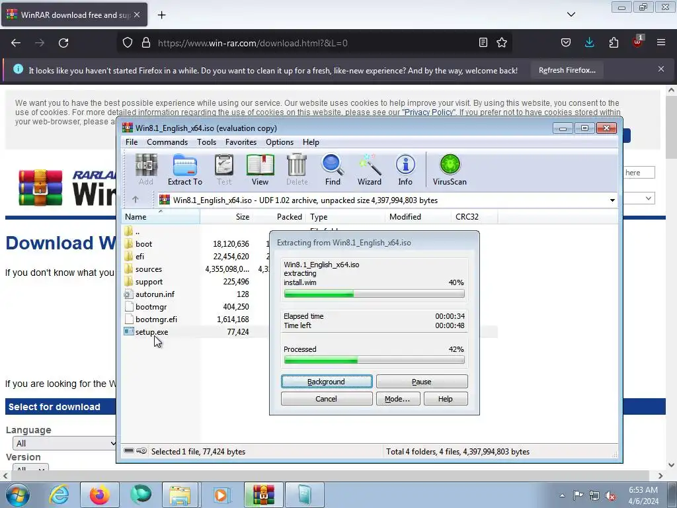Click the install.wim file progress bar

point(374,294)
